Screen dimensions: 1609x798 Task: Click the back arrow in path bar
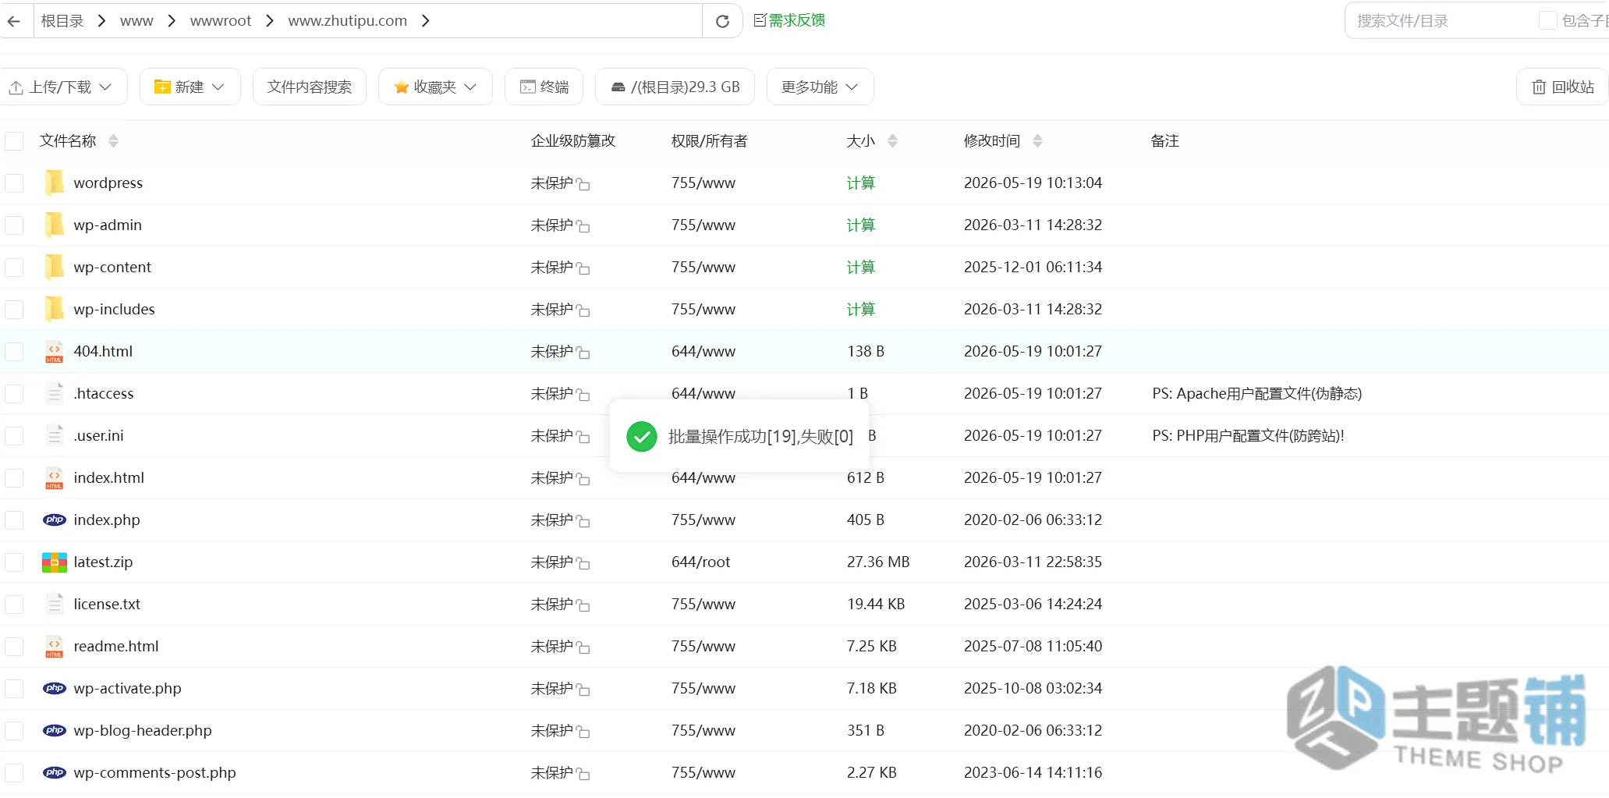13,21
